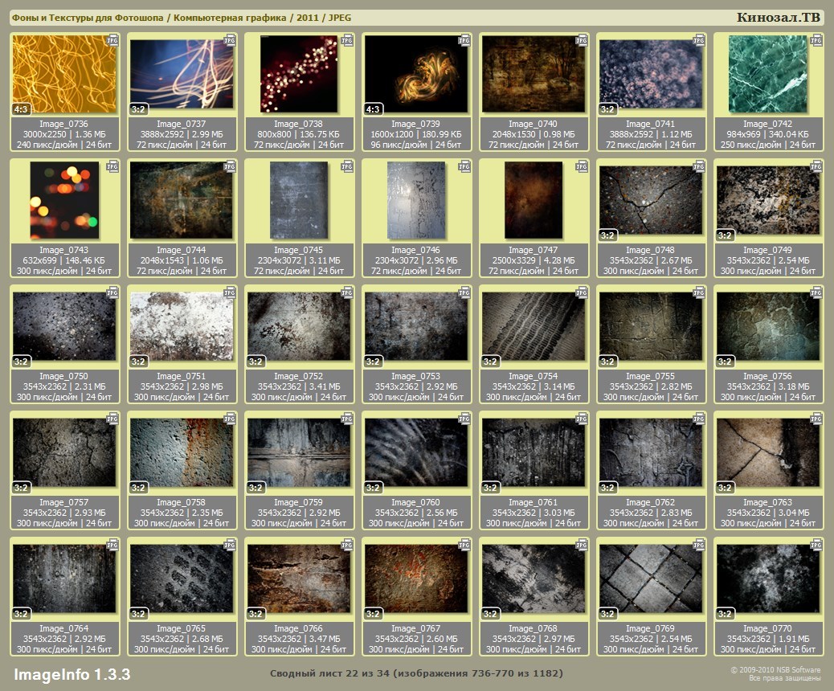Click the ImageInfo 1.3.3 title text
The width and height of the screenshot is (834, 691).
[72, 673]
